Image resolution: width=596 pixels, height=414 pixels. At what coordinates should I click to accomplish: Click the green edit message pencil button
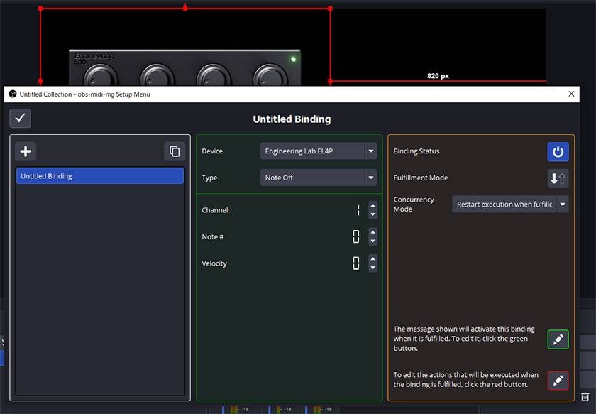tap(558, 339)
